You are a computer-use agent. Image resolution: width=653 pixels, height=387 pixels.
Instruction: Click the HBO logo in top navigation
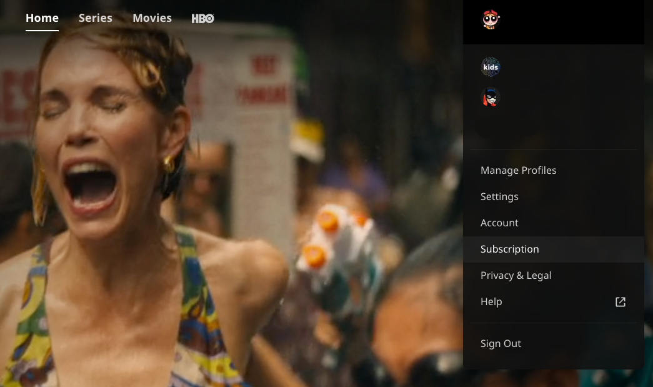click(202, 18)
